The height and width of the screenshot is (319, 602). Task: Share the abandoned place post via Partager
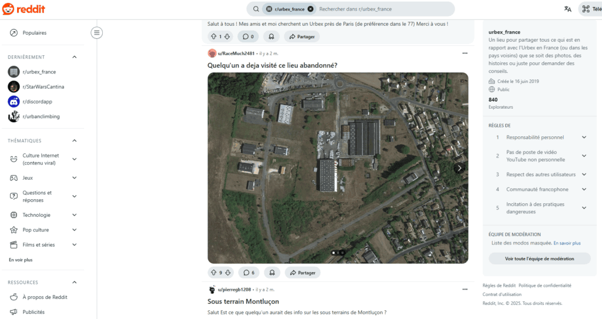click(303, 273)
